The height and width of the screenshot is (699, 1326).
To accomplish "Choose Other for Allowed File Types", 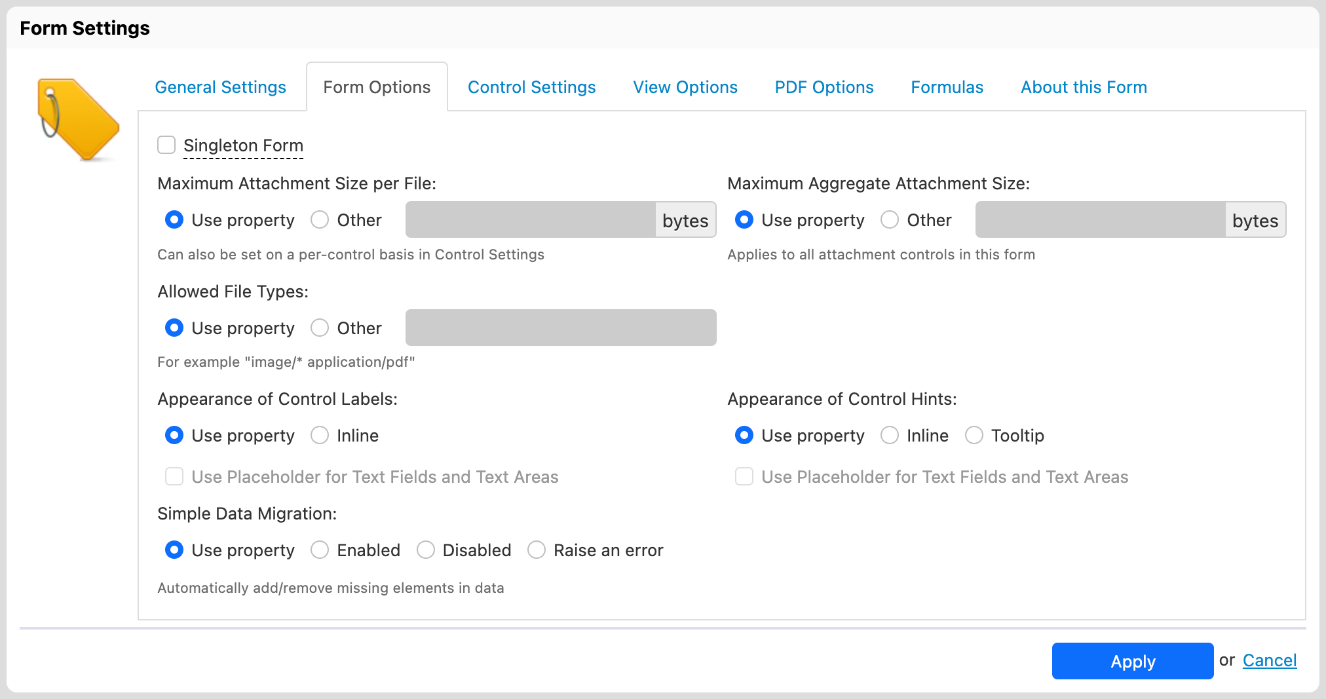I will click(320, 328).
